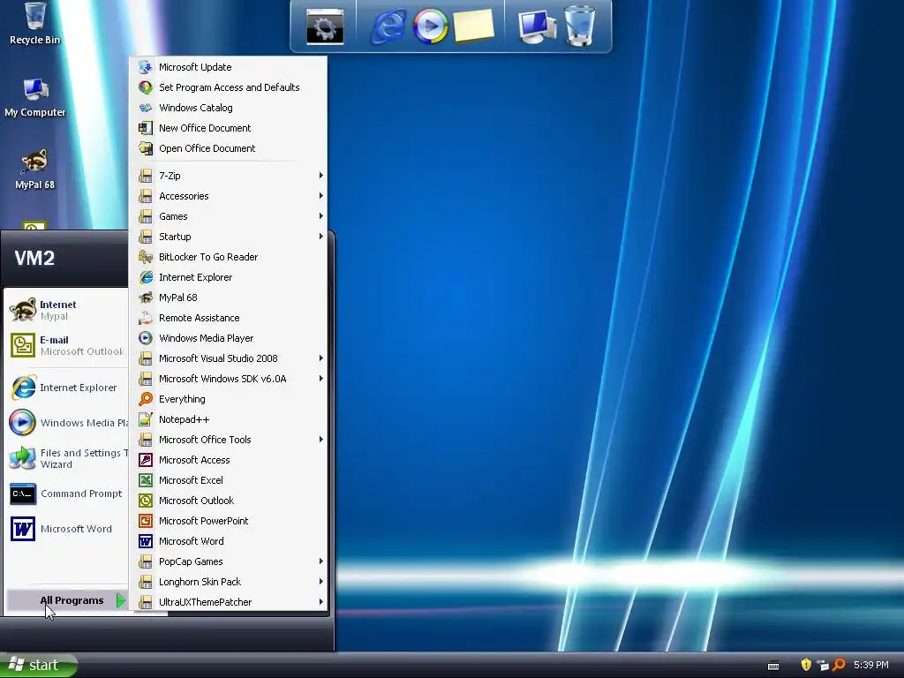Click the Microsoft Excel icon
The height and width of the screenshot is (678, 904).
click(146, 480)
